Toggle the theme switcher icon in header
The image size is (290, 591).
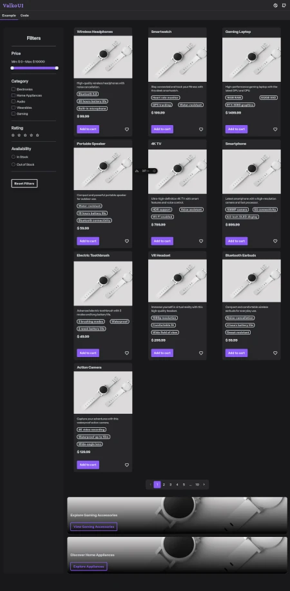coord(275,5)
